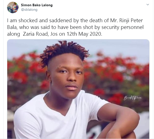View the author's circular profile picture

pyautogui.click(x=13, y=7)
